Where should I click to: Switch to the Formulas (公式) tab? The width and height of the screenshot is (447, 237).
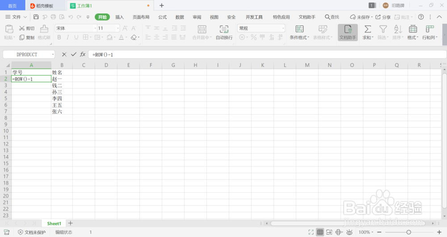click(x=163, y=17)
